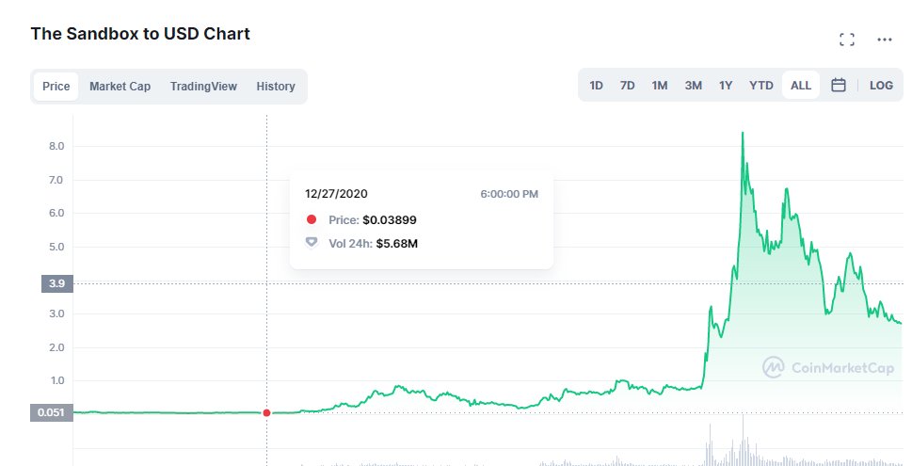This screenshot has width=912, height=466.
Task: Click the 3.9 price axis label
Action: click(x=57, y=284)
